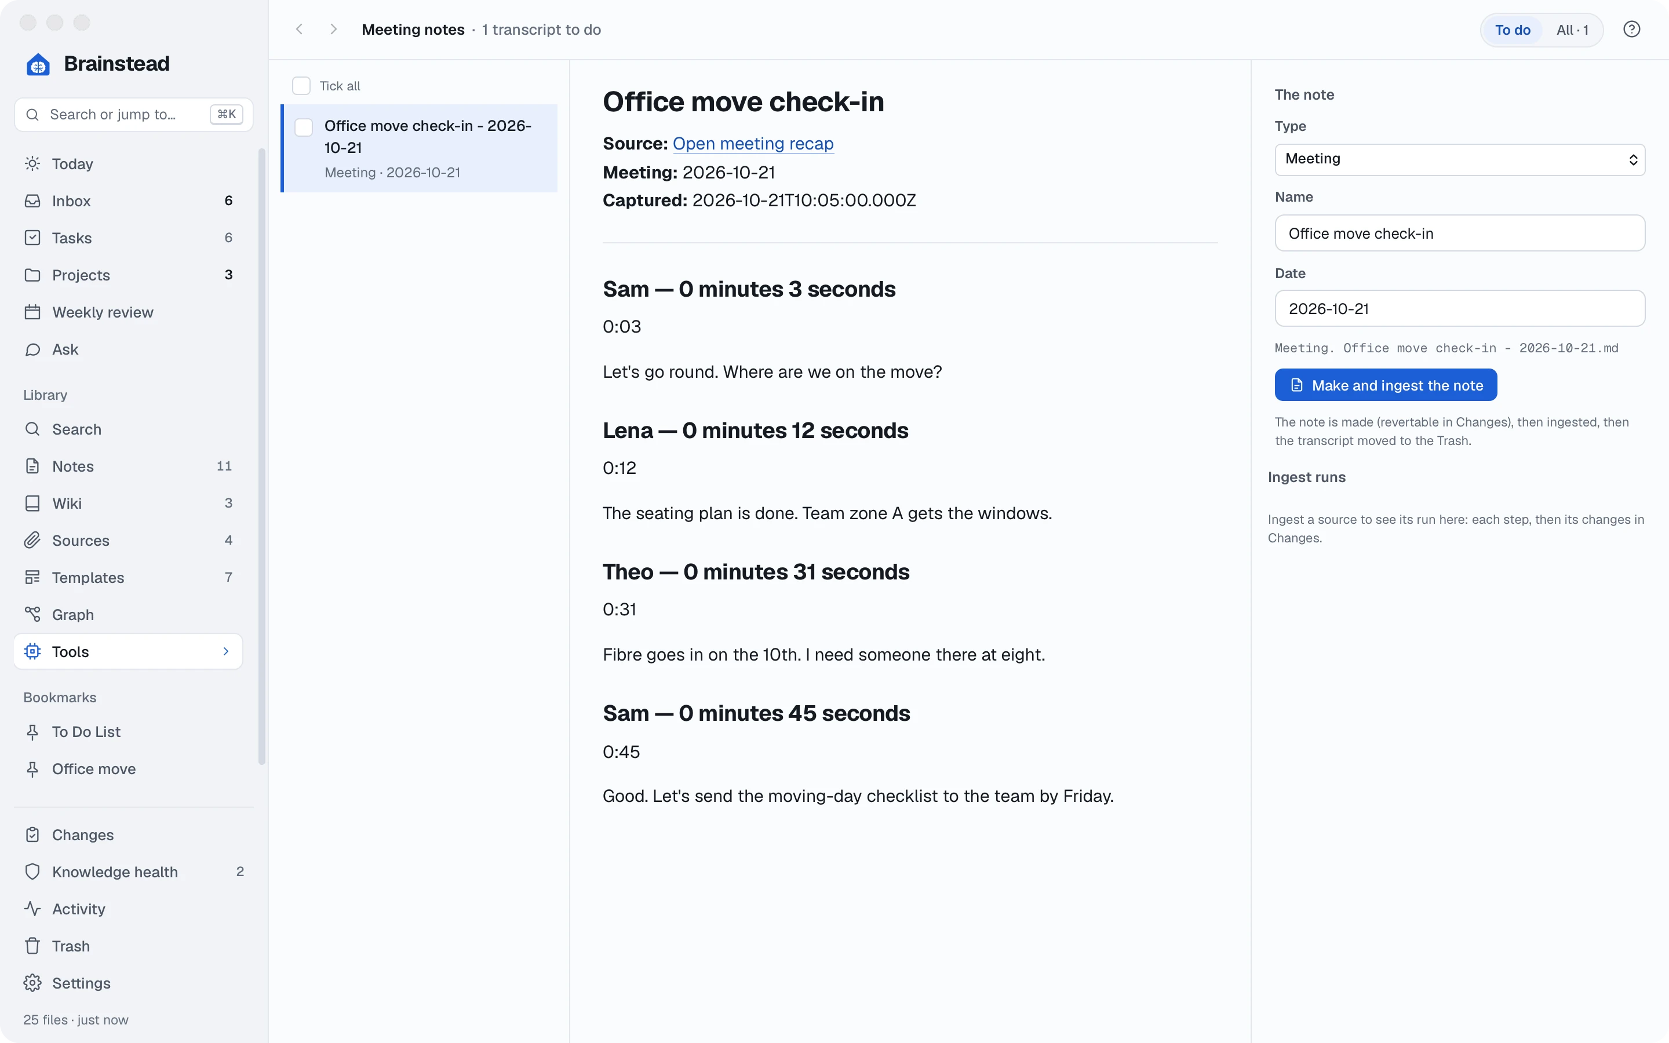Viewport: 1669px width, 1043px height.
Task: Click the Date field 2026-10-21
Action: pos(1459,308)
